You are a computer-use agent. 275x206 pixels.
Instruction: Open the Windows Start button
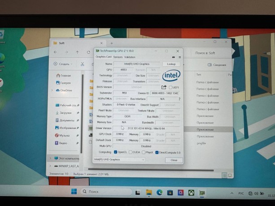(74, 192)
